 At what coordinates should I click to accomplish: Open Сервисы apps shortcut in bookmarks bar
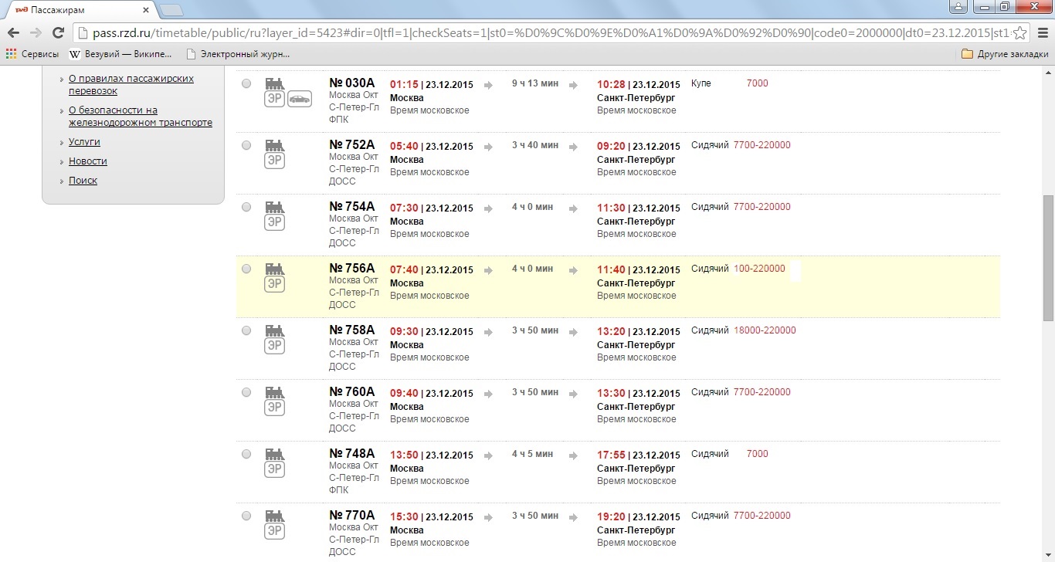[32, 54]
